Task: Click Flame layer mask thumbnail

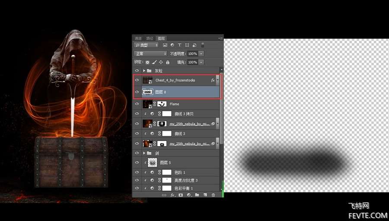Action: [162, 104]
